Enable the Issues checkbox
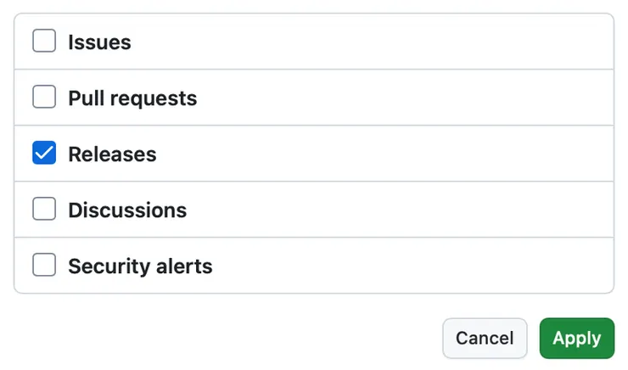Image resolution: width=628 pixels, height=370 pixels. point(44,41)
